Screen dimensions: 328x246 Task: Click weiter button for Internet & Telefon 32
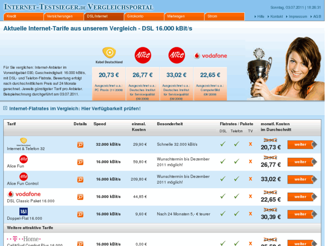[x=302, y=144]
